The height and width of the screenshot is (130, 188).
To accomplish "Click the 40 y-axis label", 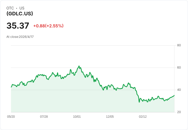I will coord(179,90).
